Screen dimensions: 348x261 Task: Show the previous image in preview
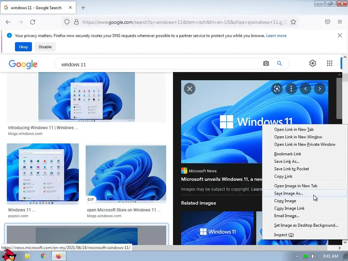point(306,89)
